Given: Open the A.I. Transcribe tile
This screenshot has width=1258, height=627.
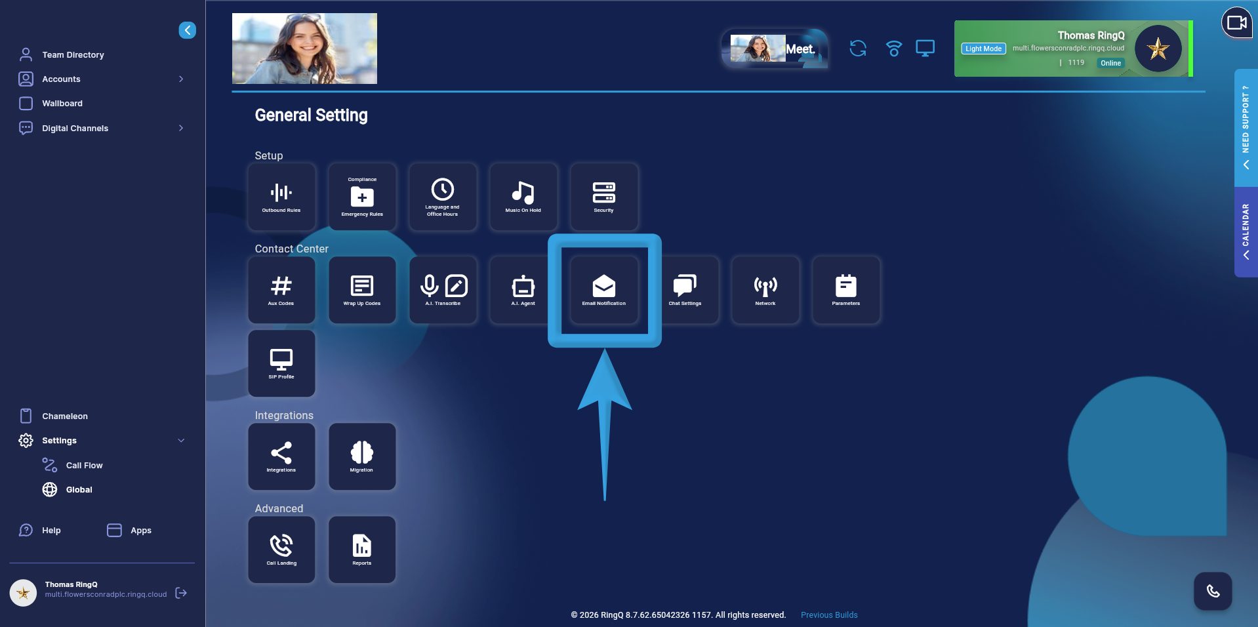Looking at the screenshot, I should tap(443, 290).
